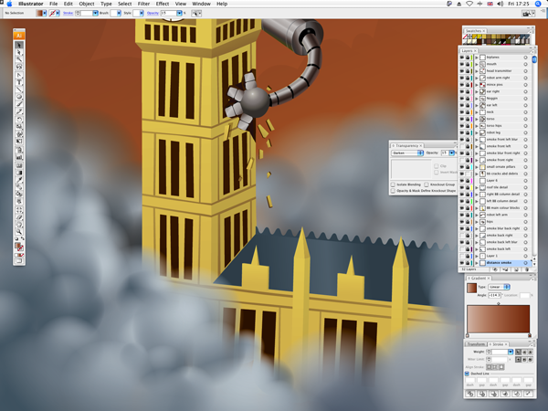Screen dimensions: 548x411
Task: Select the Paintbrush tool
Action: click(19, 104)
